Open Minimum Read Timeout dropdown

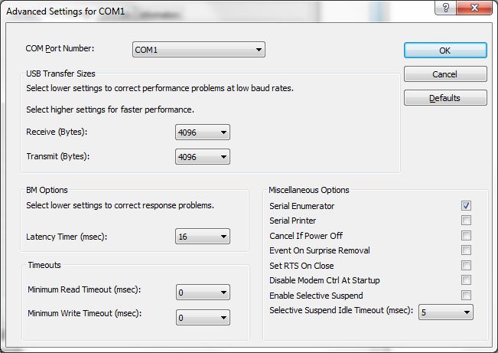coord(203,293)
